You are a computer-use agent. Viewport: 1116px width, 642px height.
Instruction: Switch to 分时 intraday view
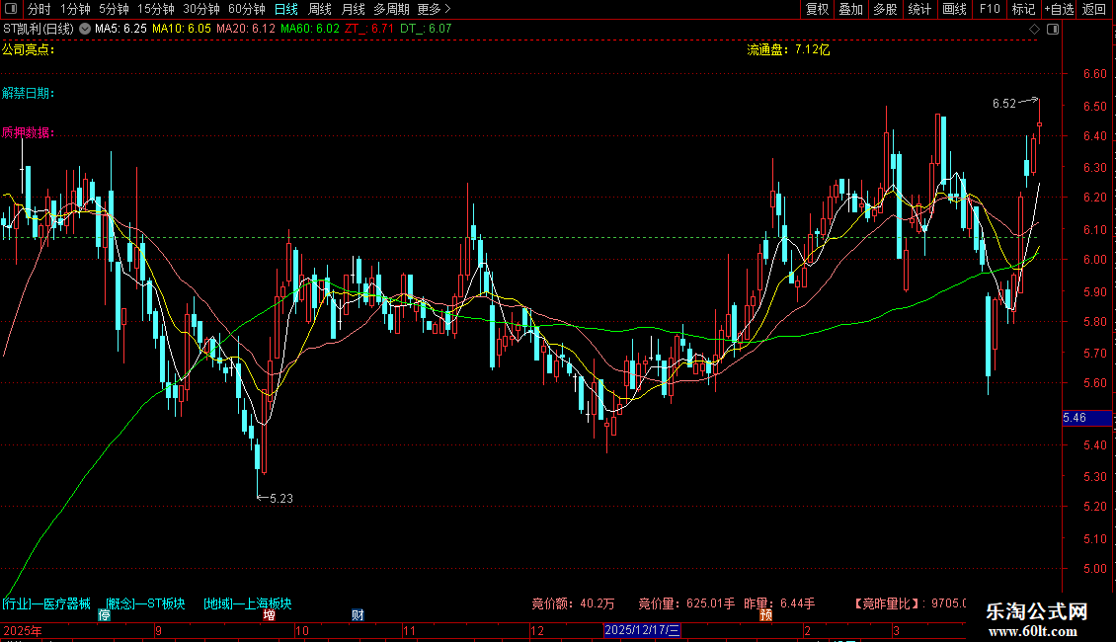pos(40,9)
